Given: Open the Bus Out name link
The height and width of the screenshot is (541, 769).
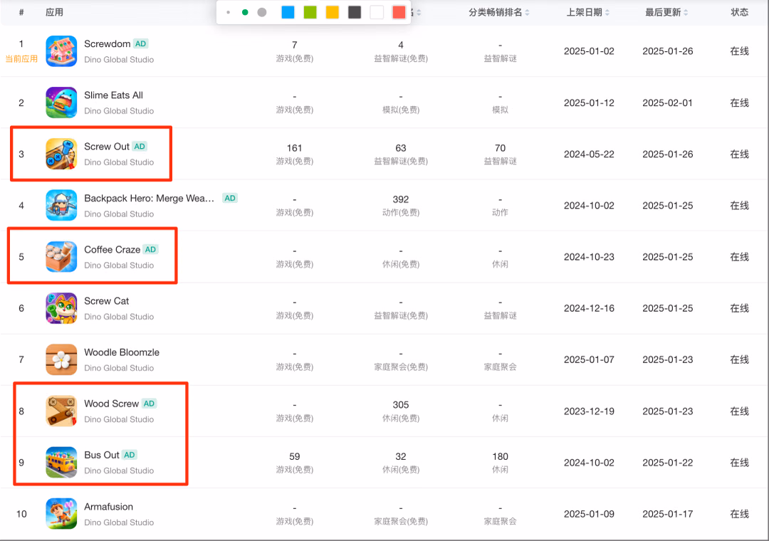Looking at the screenshot, I should click(102, 455).
